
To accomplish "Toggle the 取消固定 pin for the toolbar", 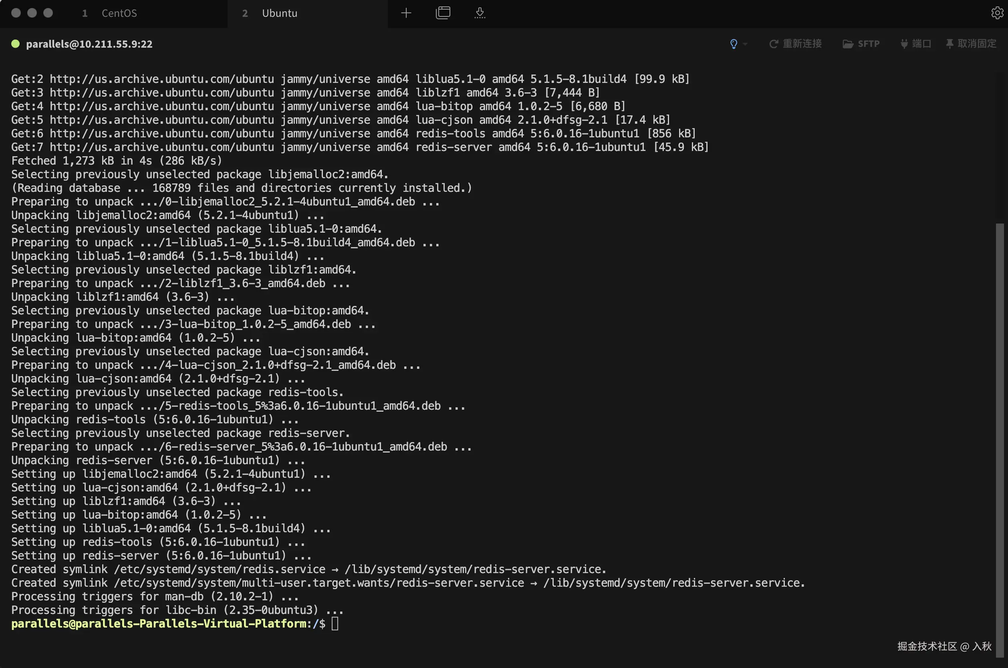I will tap(971, 44).
